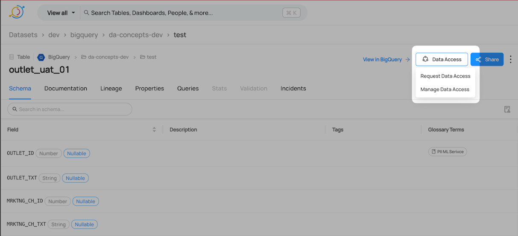
Task: Click the Nullable badge on OUTLET_ID
Action: pyautogui.click(x=77, y=153)
